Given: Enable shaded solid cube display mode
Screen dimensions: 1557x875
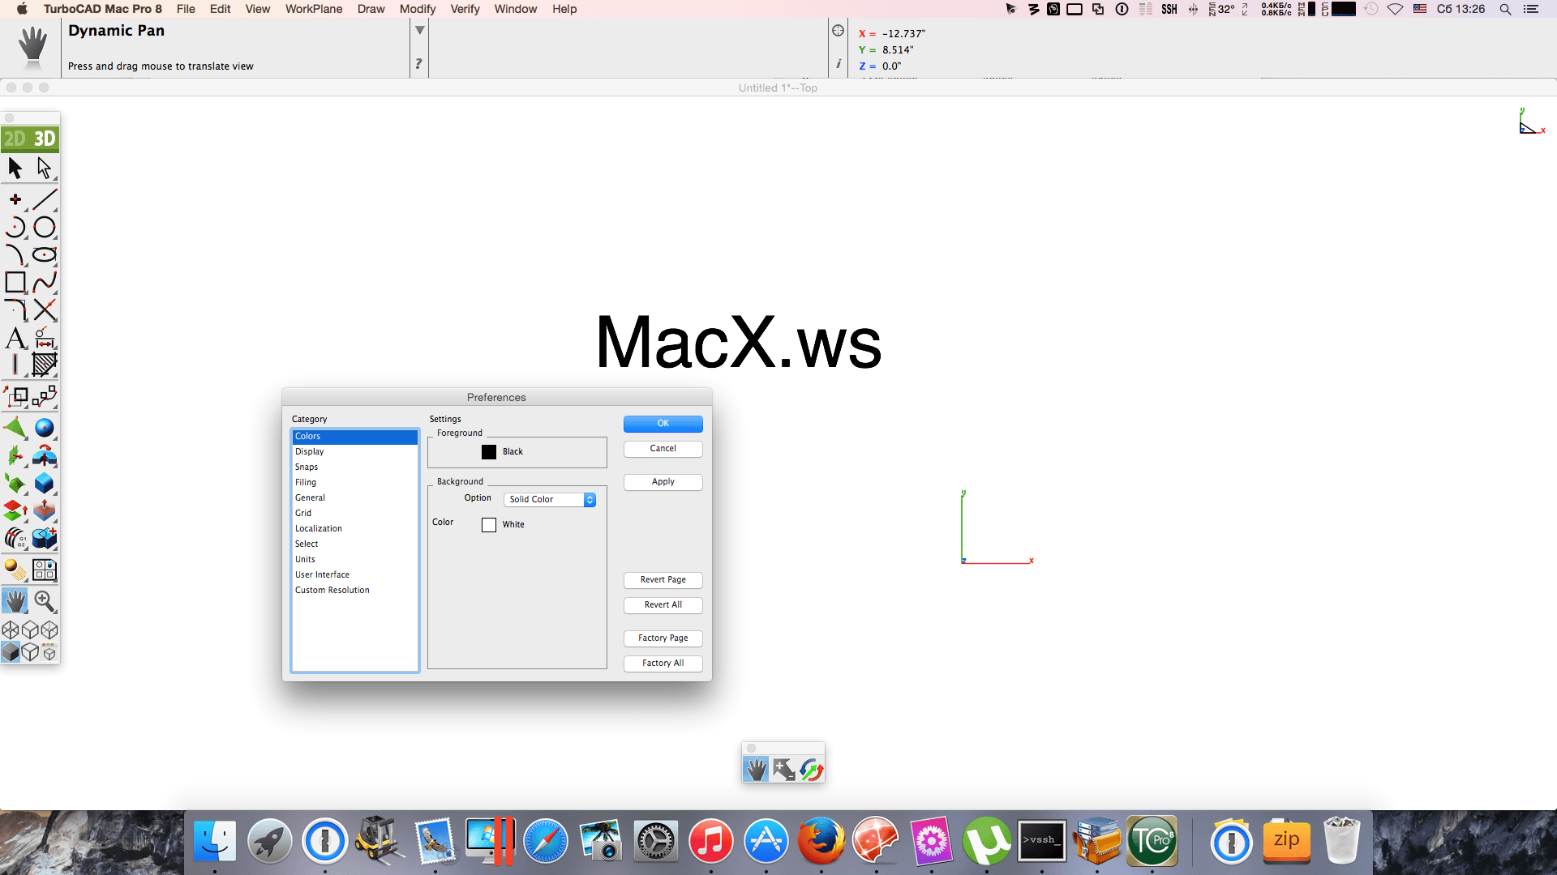Looking at the screenshot, I should tap(11, 652).
